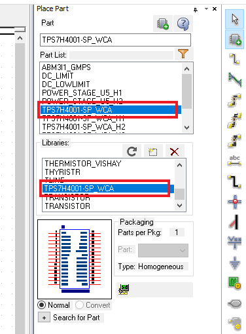Click the Search for Part label

pos(77,318)
